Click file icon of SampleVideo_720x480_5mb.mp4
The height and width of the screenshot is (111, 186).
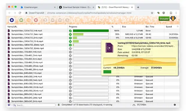click(x=9, y=59)
